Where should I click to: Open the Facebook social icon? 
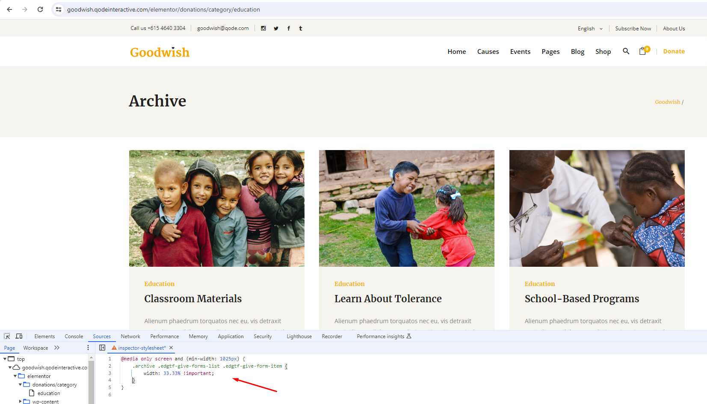pyautogui.click(x=289, y=28)
